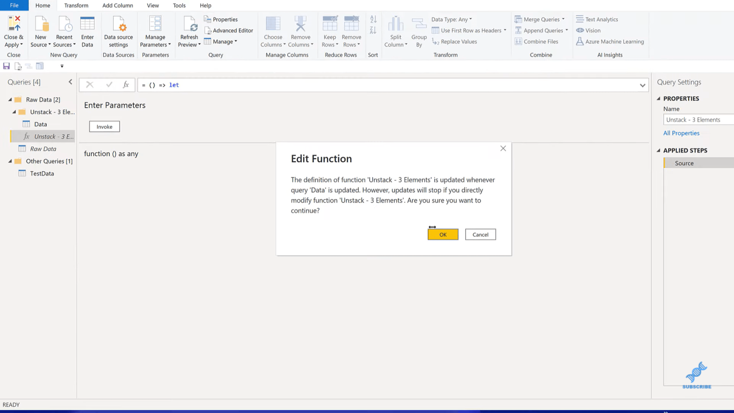734x413 pixels.
Task: Cancel the formula with the X icon
Action: tap(90, 85)
